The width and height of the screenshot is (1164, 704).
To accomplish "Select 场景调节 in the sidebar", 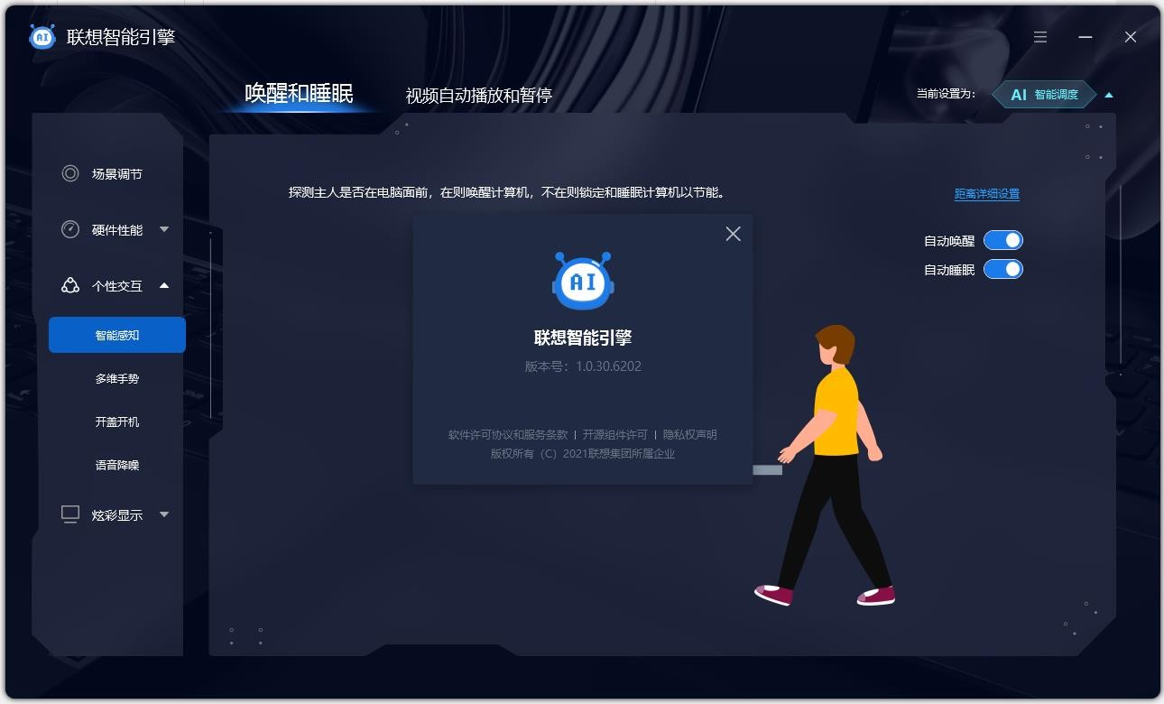I will click(117, 173).
